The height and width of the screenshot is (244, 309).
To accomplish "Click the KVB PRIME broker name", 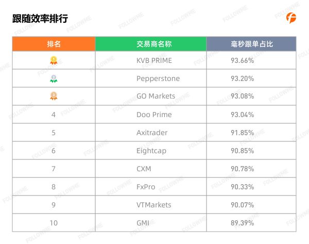I will pos(154,60).
